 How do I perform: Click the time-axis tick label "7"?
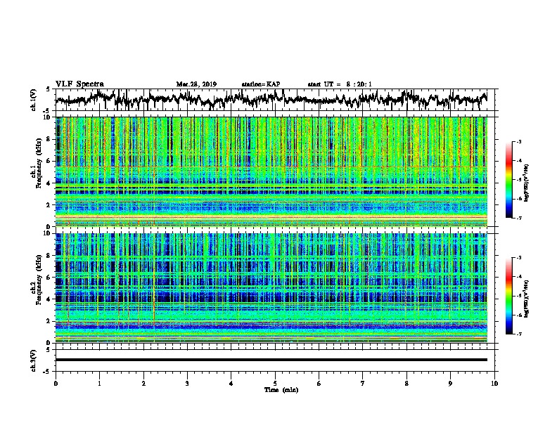point(363,384)
